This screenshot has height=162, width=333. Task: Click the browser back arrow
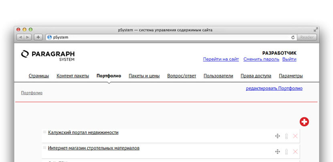(20, 37)
